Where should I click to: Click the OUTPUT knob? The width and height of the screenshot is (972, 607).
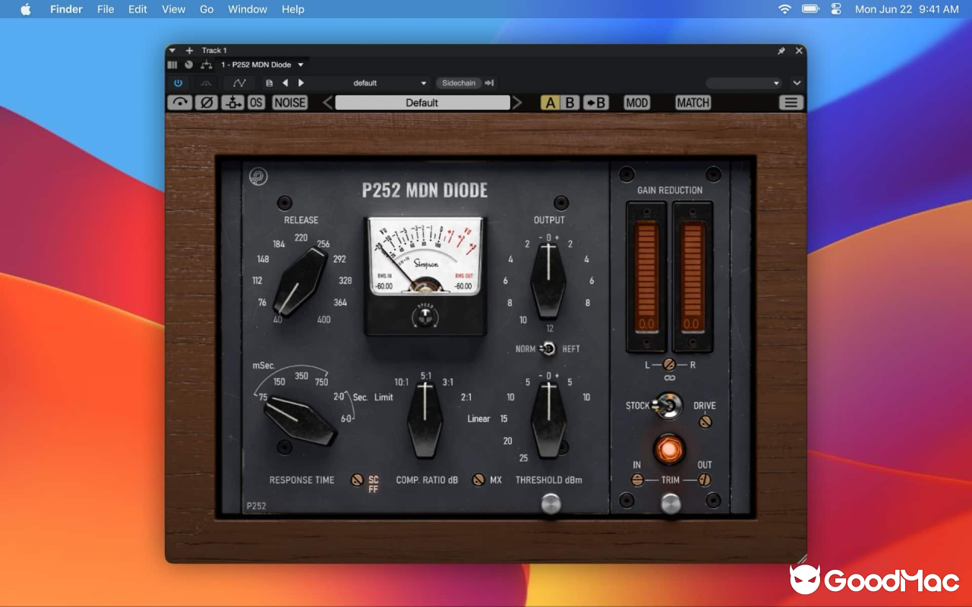pos(548,281)
